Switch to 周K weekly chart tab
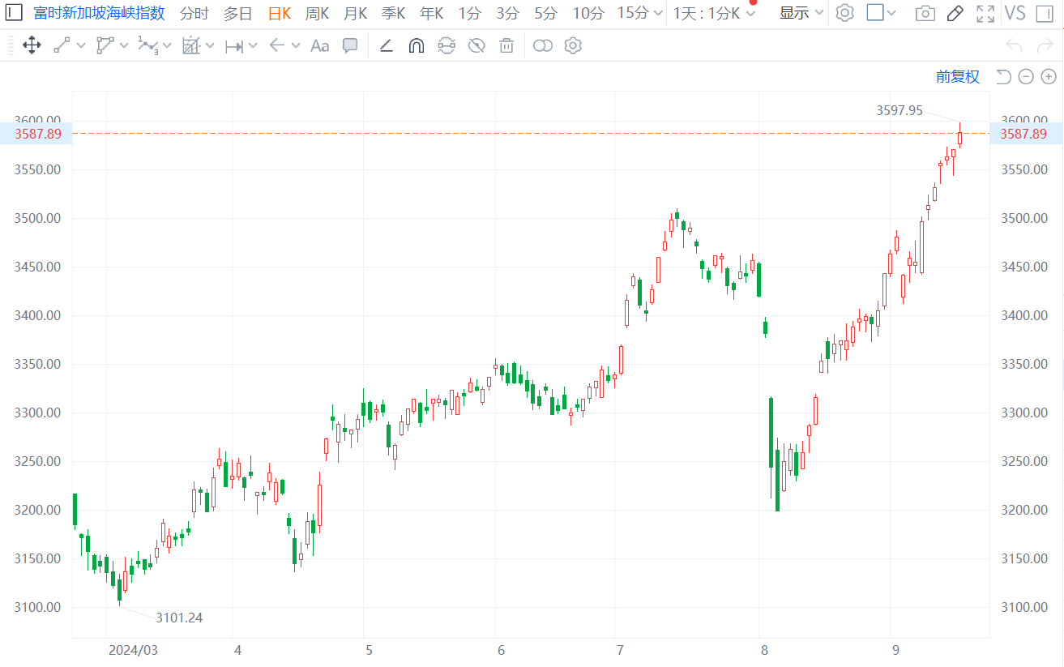Screen dimensions: 1064x667 click(x=317, y=13)
